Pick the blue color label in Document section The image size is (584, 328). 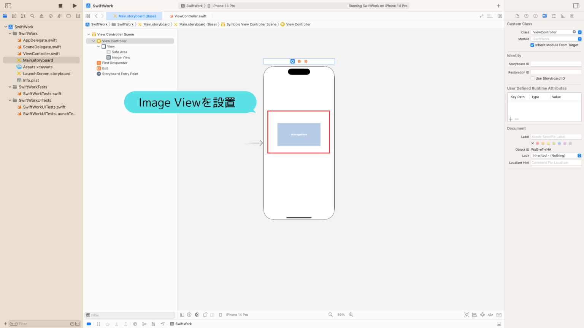(x=559, y=143)
